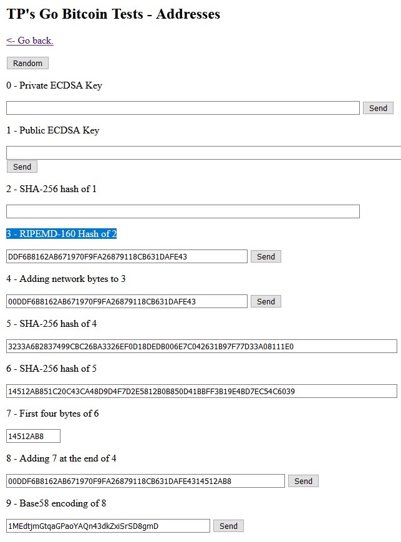Click the first four bytes field
The image size is (401, 542).
tap(33, 436)
